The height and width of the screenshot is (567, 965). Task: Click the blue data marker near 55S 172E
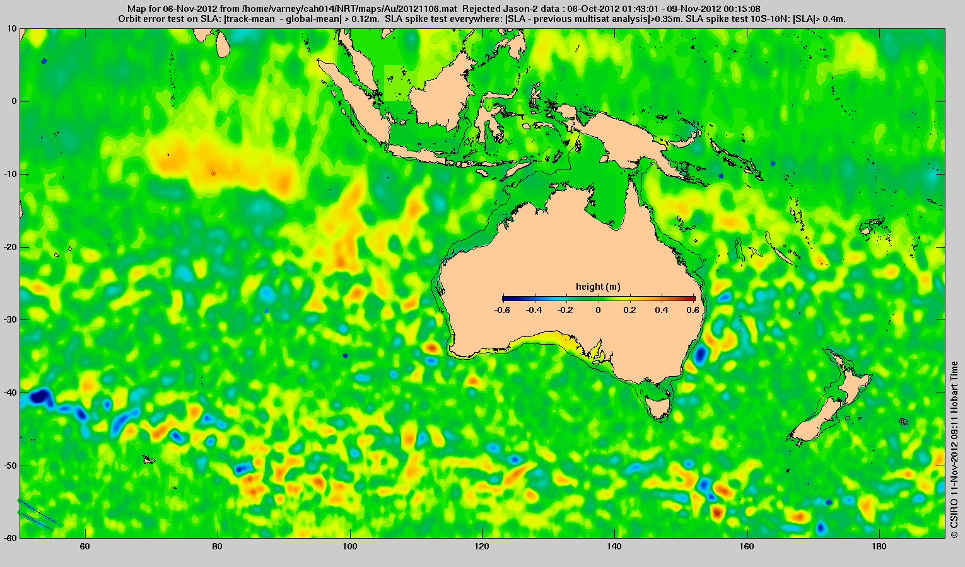829,502
